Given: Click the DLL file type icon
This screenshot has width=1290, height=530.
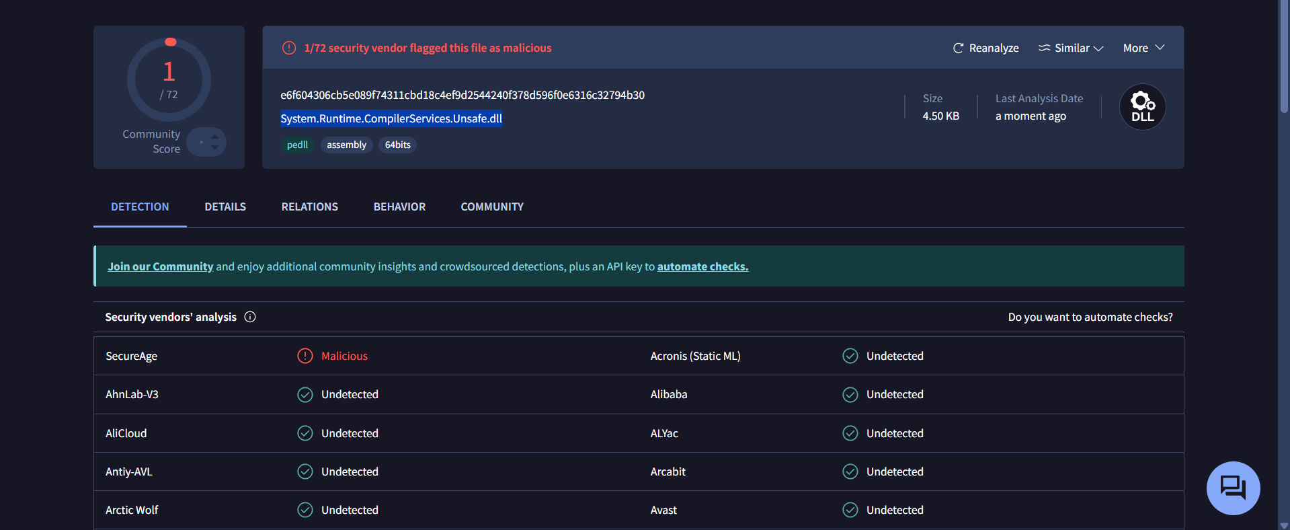Looking at the screenshot, I should pos(1142,107).
